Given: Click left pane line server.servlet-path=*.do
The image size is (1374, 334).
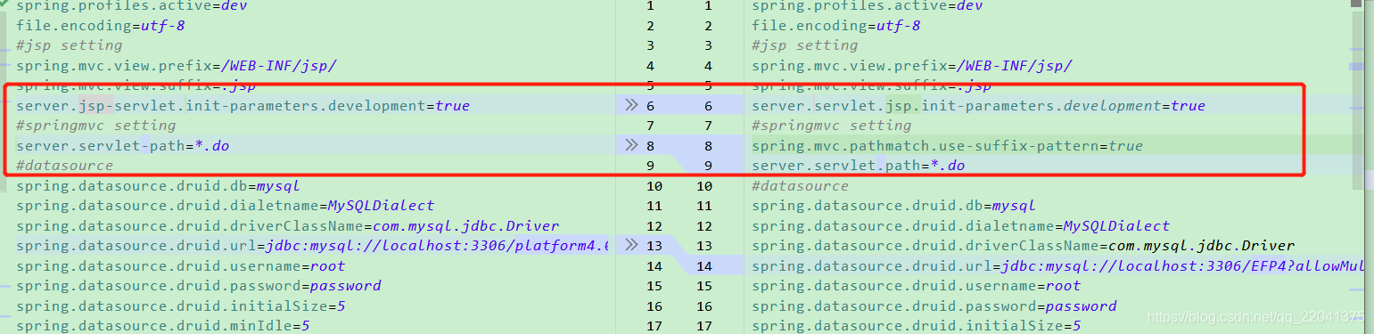Looking at the screenshot, I should coord(123,145).
